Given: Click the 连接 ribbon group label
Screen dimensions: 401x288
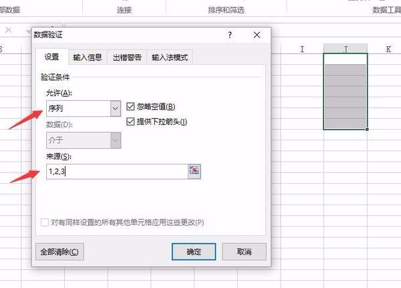Looking at the screenshot, I should click(x=124, y=10).
